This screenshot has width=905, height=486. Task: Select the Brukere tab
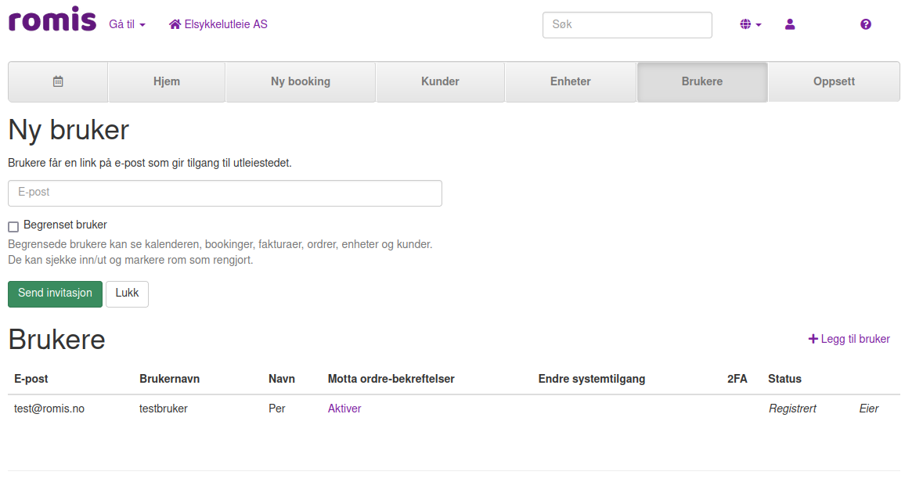pos(701,81)
